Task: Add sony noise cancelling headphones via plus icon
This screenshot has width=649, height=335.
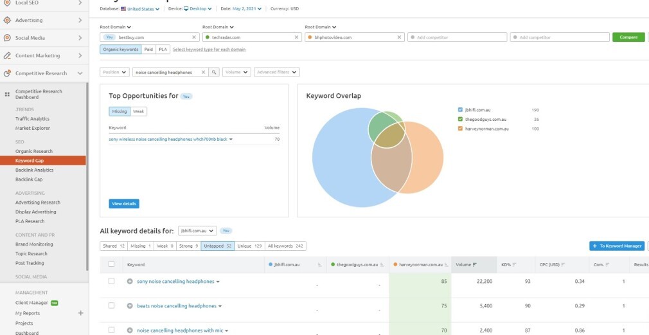Action: click(x=130, y=282)
